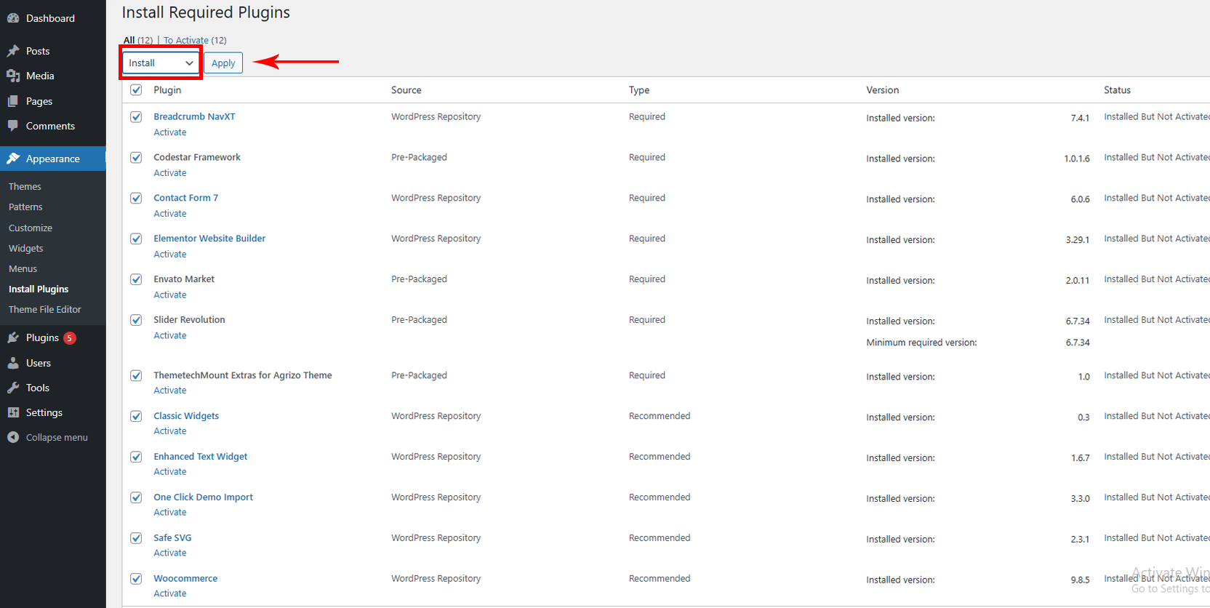
Task: Click the Woocommerce plugin link
Action: click(x=185, y=579)
